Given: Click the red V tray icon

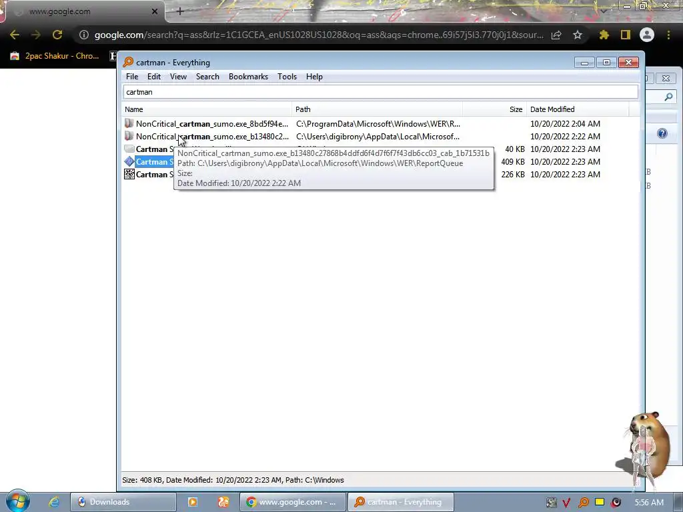Looking at the screenshot, I should click(x=566, y=503).
